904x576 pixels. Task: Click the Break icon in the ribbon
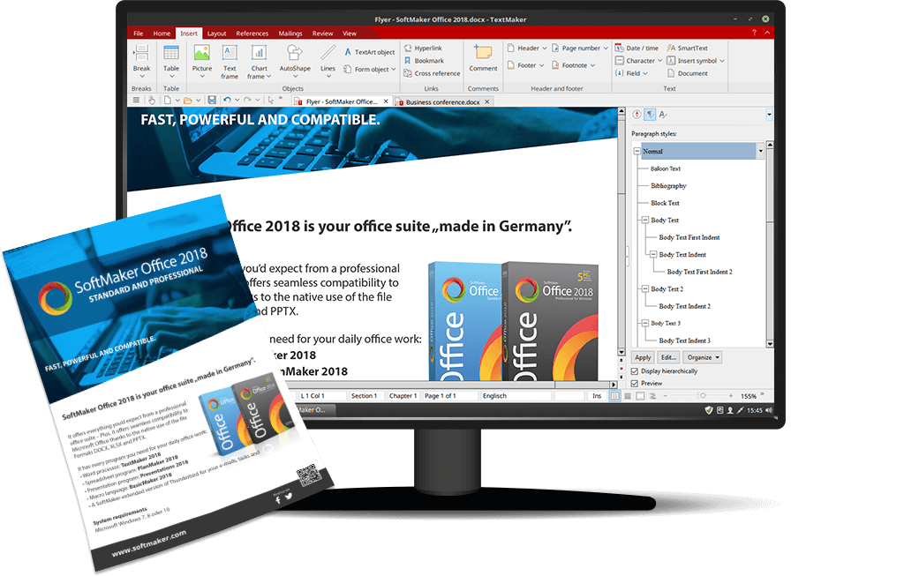pos(141,58)
